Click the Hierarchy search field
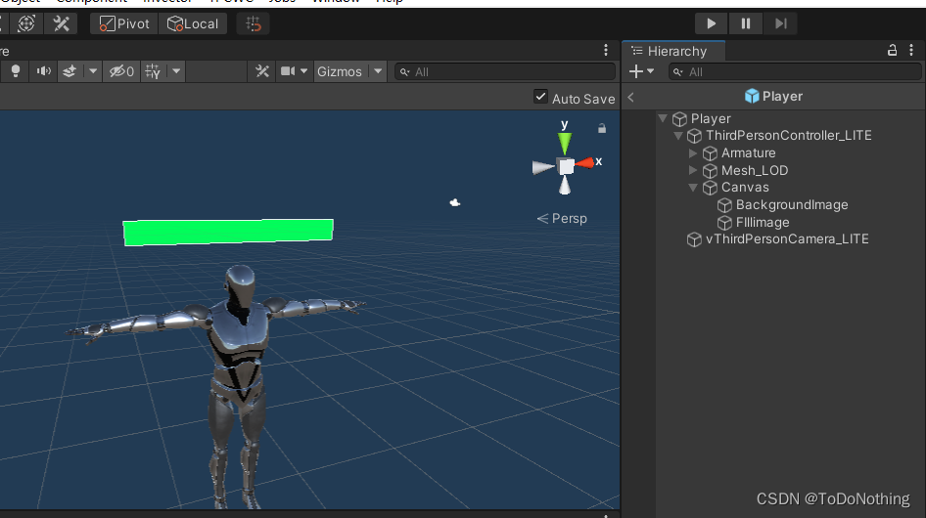This screenshot has height=518, width=926. [795, 72]
